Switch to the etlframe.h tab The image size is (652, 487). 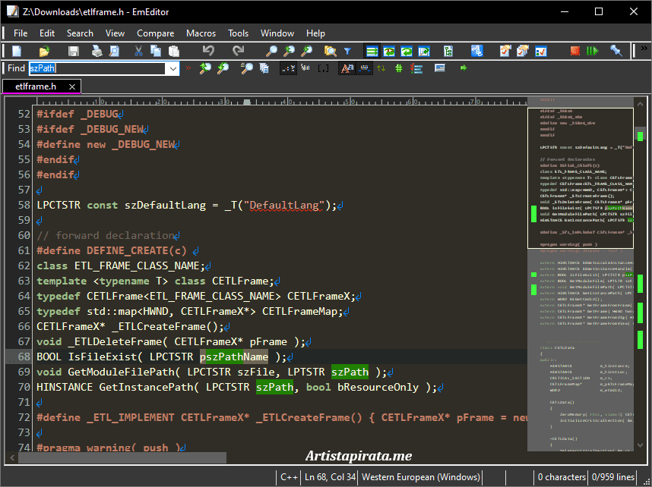click(x=34, y=86)
